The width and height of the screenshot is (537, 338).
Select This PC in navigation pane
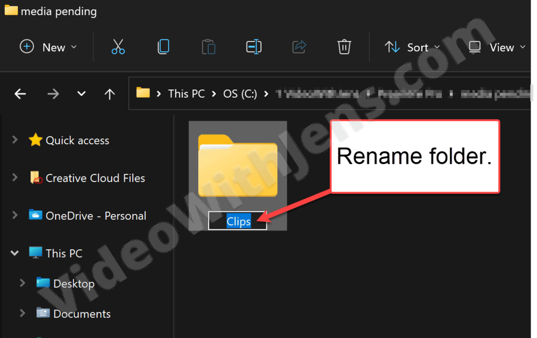point(64,254)
